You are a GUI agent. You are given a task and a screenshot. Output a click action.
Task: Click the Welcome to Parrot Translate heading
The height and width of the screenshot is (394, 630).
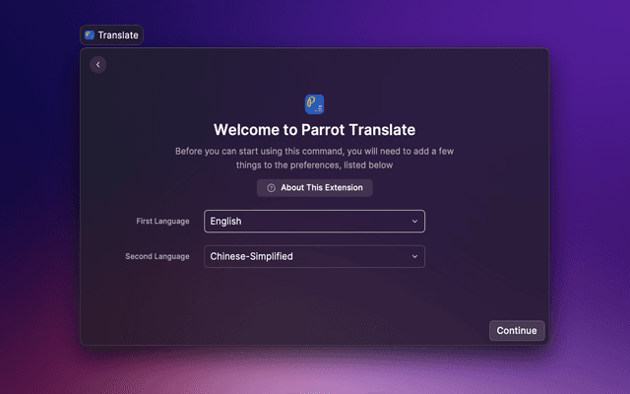pyautogui.click(x=315, y=130)
